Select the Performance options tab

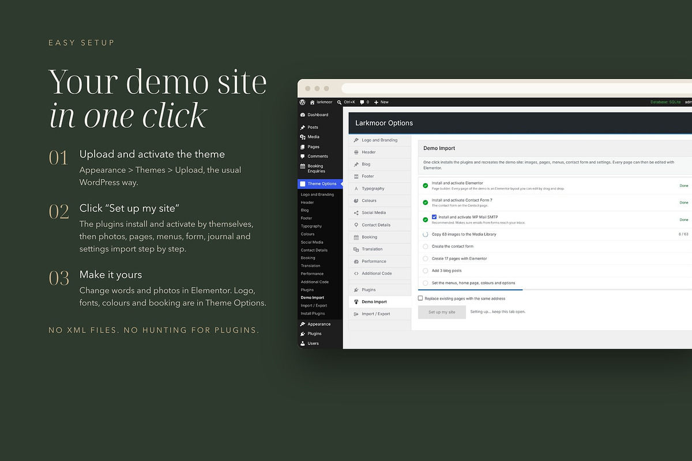coord(380,261)
